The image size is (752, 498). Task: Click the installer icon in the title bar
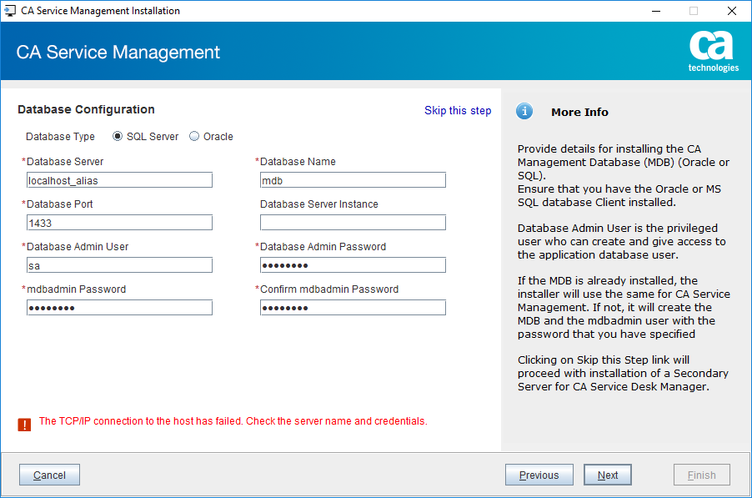(x=10, y=11)
